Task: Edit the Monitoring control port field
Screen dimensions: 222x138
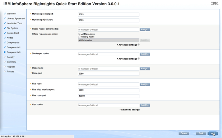Action: pyautogui.click(x=109, y=14)
